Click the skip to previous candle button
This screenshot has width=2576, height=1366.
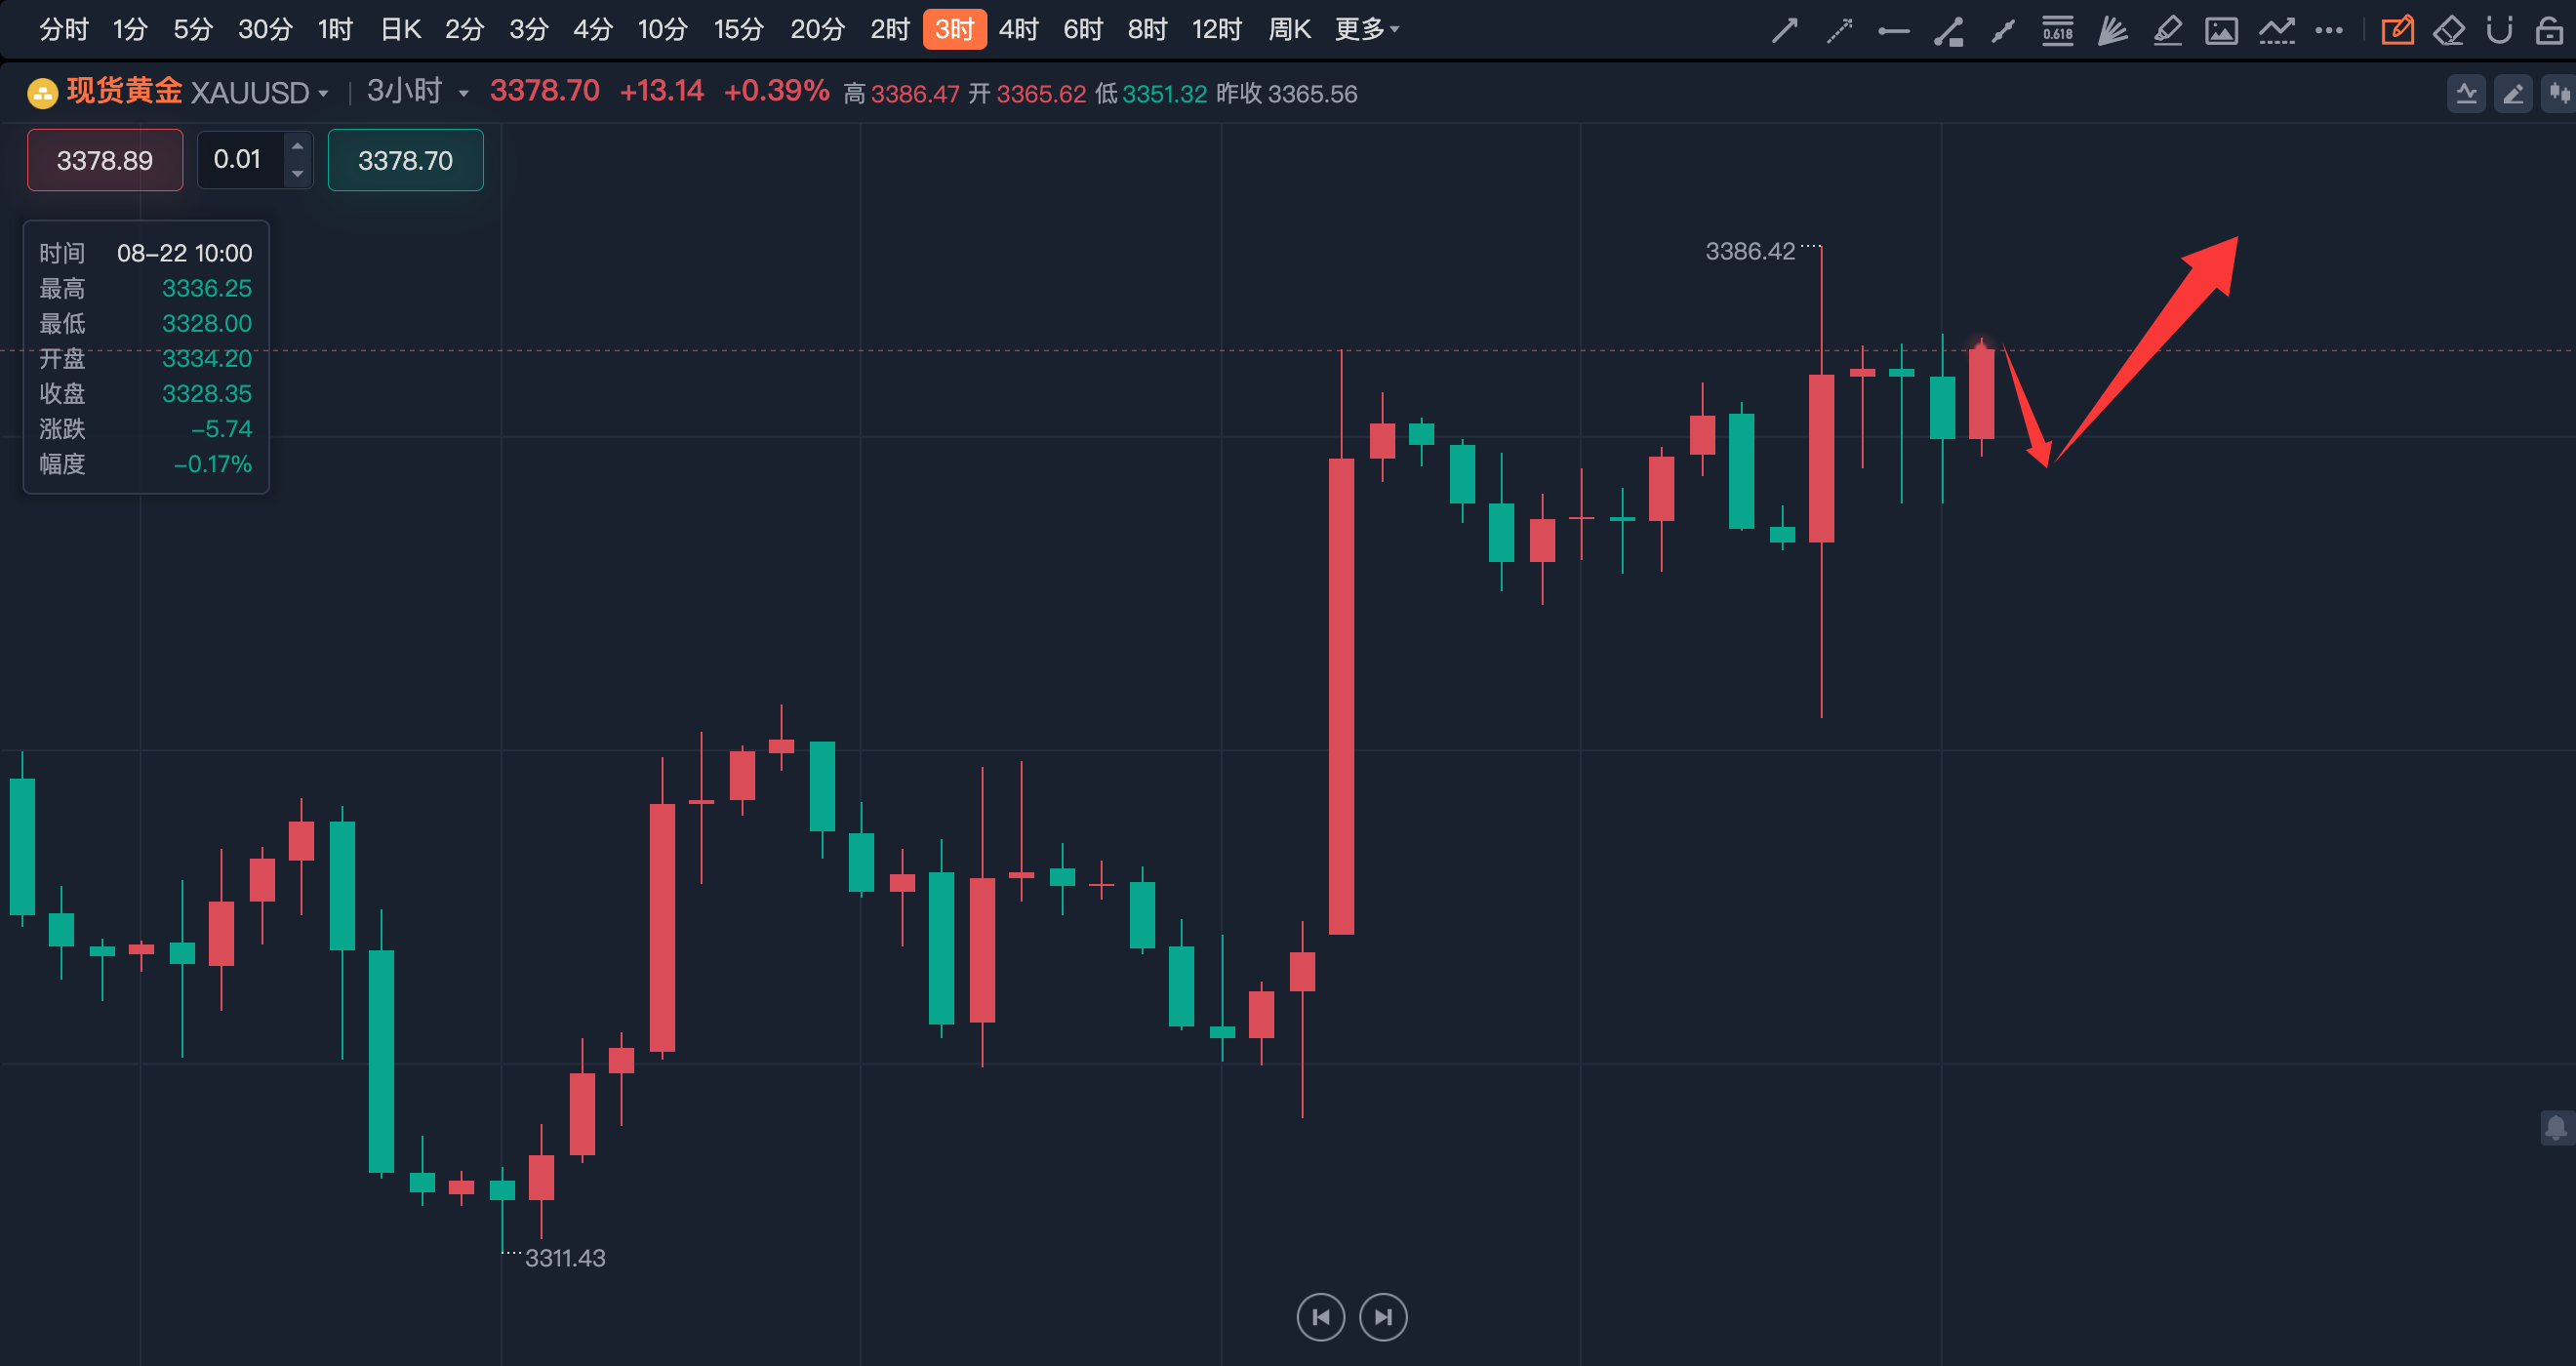(1320, 1317)
